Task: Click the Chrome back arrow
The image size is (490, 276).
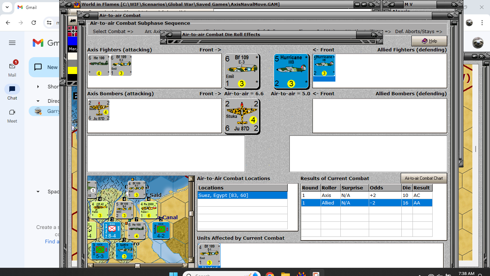Action: (x=9, y=23)
